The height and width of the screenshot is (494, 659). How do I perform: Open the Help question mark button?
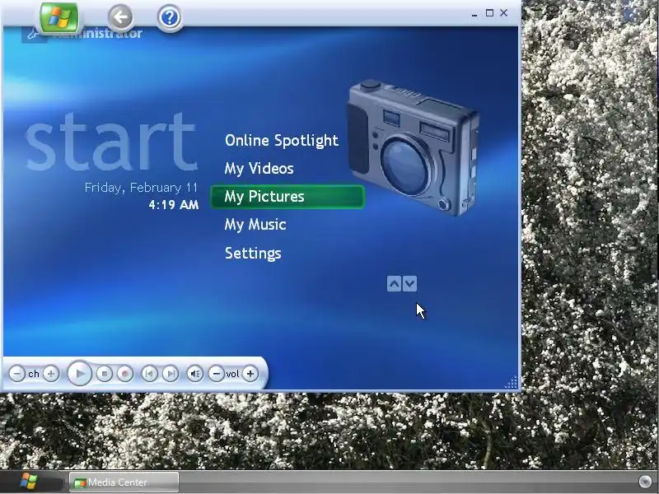pos(170,17)
